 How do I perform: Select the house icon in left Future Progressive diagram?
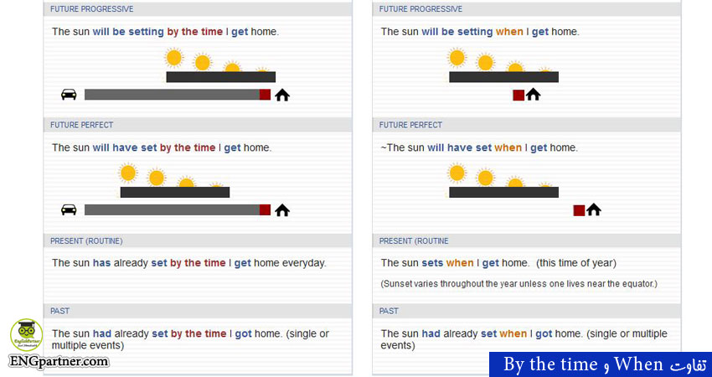[282, 95]
